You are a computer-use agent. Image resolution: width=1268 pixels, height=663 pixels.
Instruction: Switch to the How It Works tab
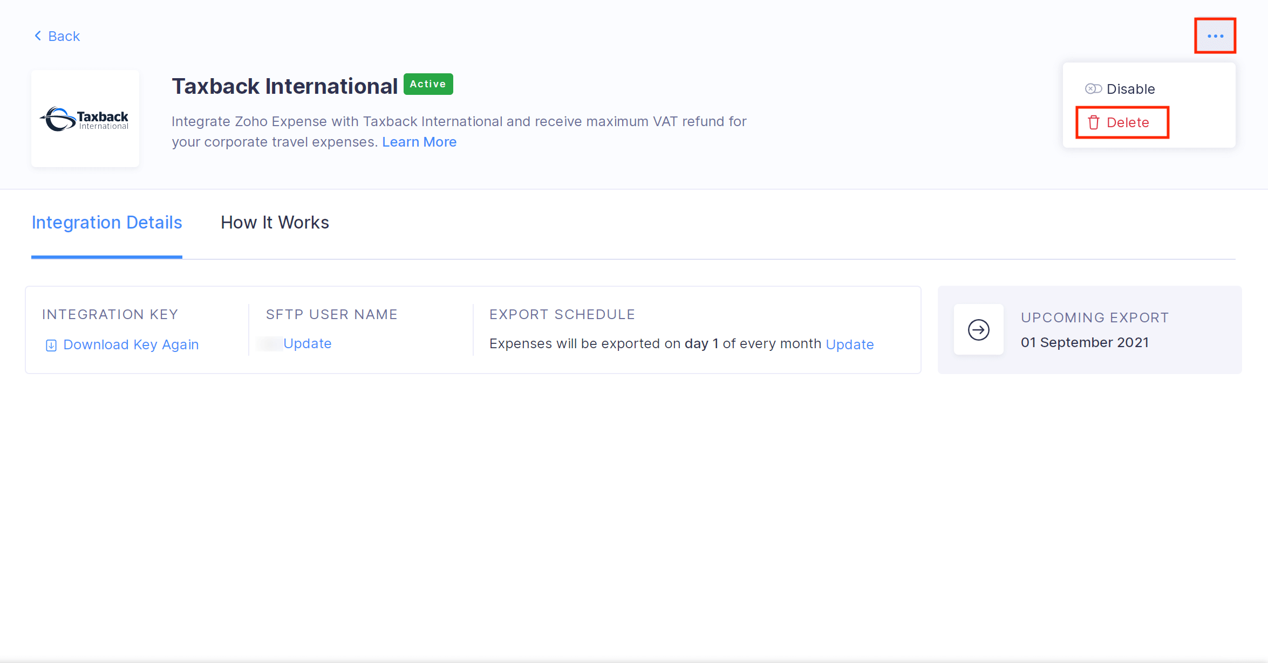275,223
